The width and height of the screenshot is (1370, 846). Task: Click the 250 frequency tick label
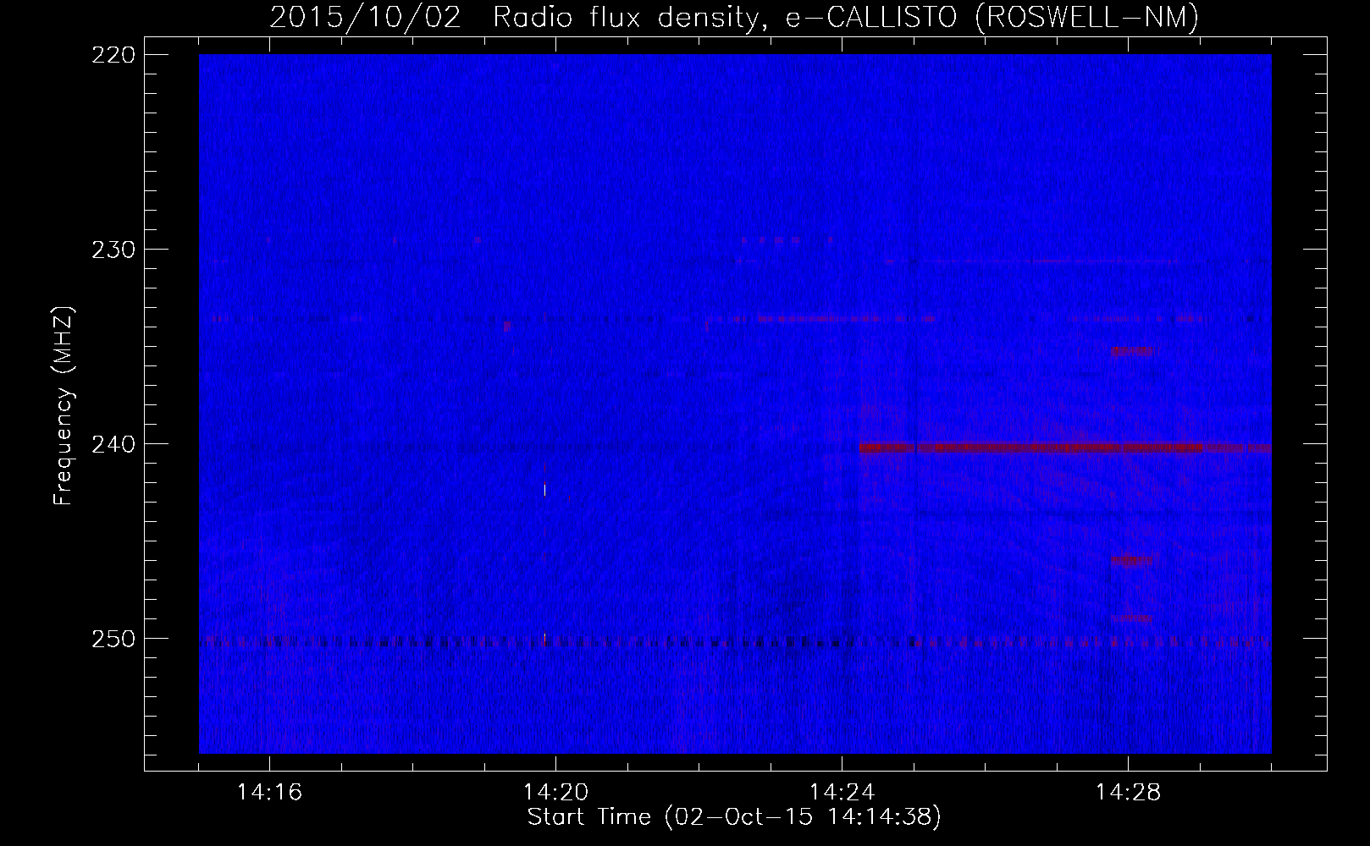[x=112, y=639]
